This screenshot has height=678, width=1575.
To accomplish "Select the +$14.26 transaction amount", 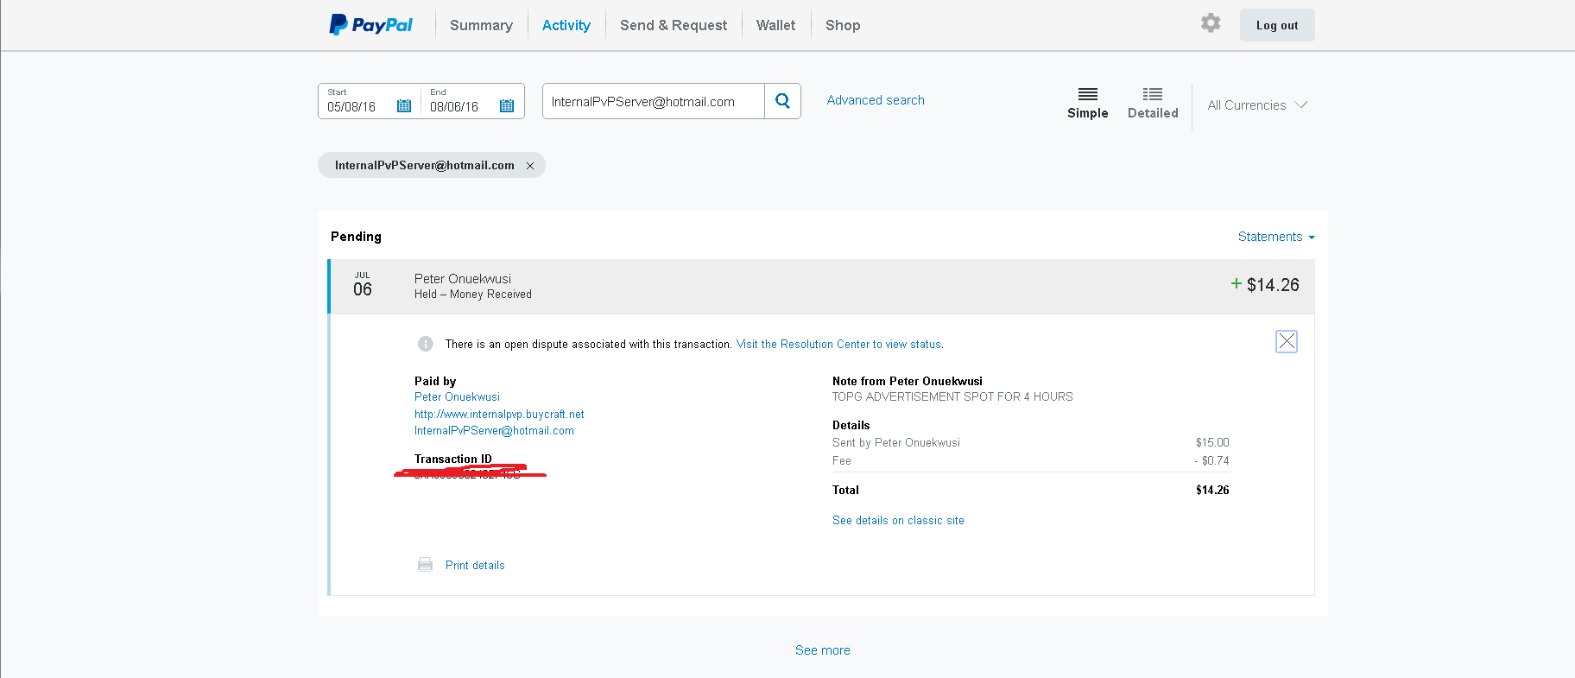I will [1265, 285].
